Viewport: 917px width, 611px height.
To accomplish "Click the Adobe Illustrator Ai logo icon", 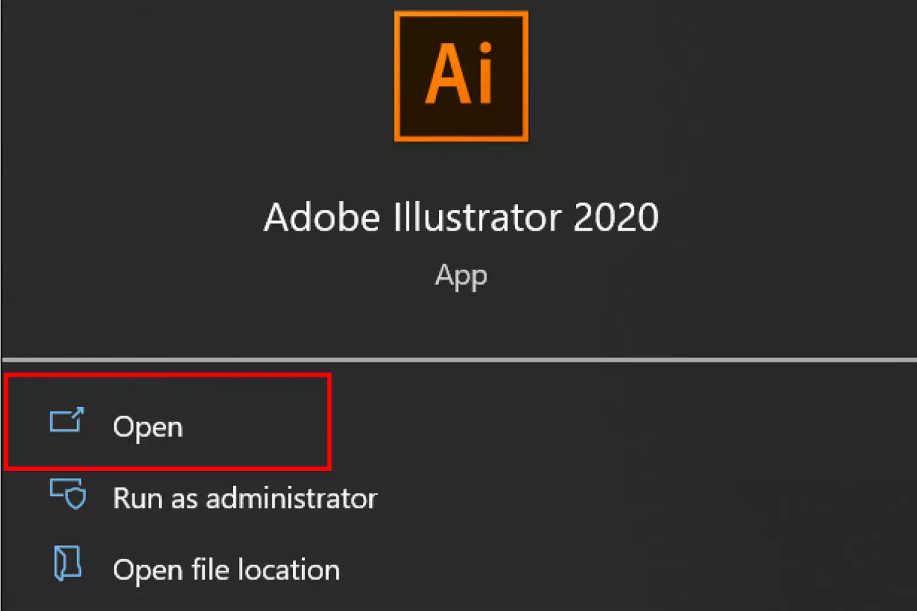I will pos(460,76).
